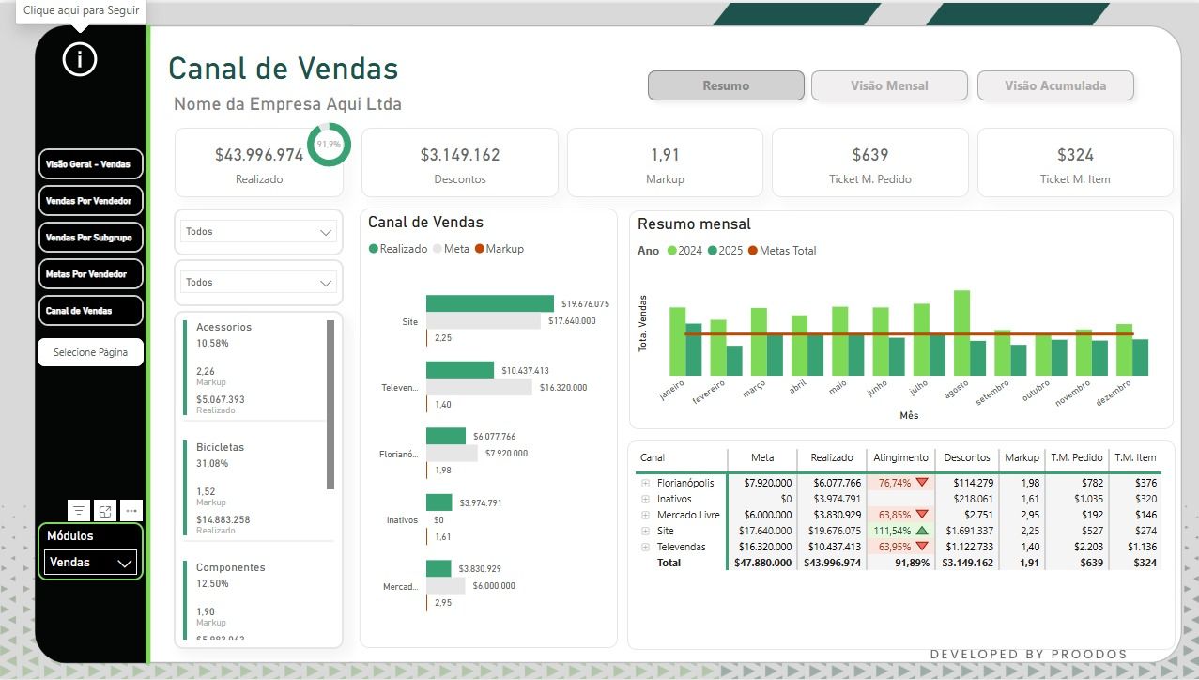Screen dimensions: 1199x680
Task: Open the second Todos filter dropdown
Action: pyautogui.click(x=258, y=282)
